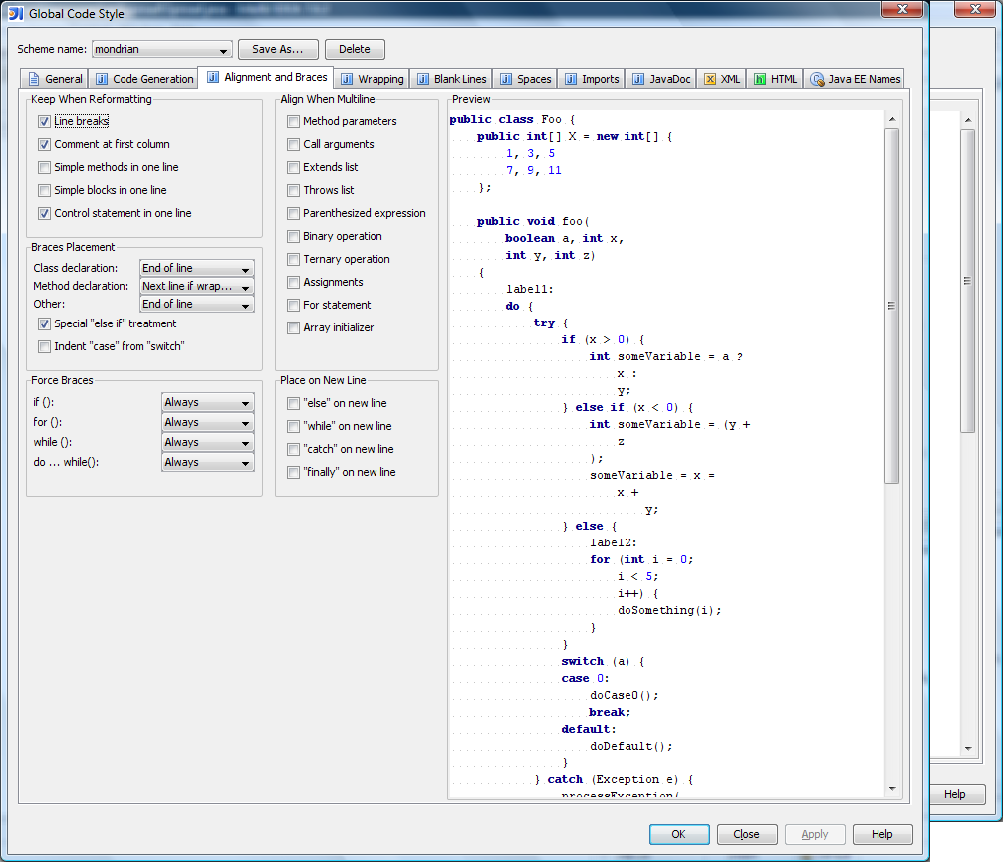Click the Delete scheme button

pos(354,49)
